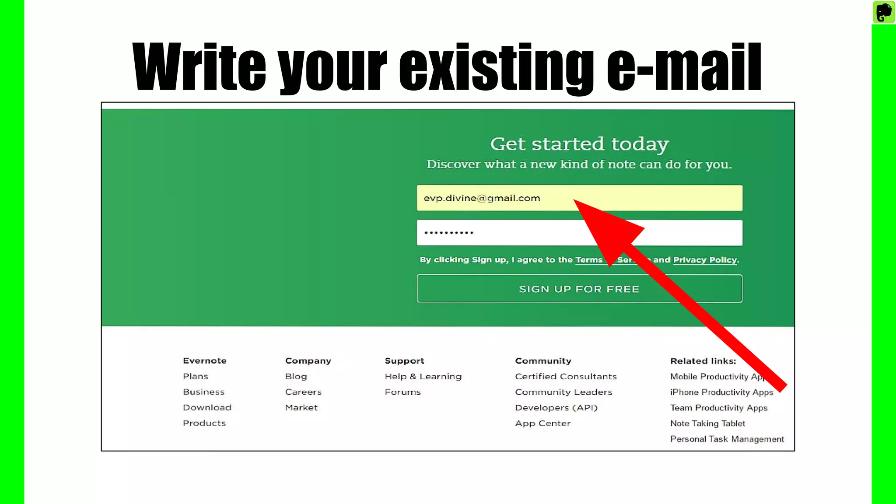Viewport: 896px width, 504px height.
Task: Click the Community footer column heading
Action: point(543,361)
